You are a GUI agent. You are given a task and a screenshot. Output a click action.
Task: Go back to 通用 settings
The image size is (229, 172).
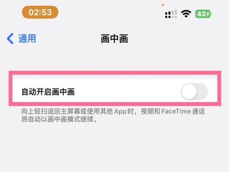(21, 39)
